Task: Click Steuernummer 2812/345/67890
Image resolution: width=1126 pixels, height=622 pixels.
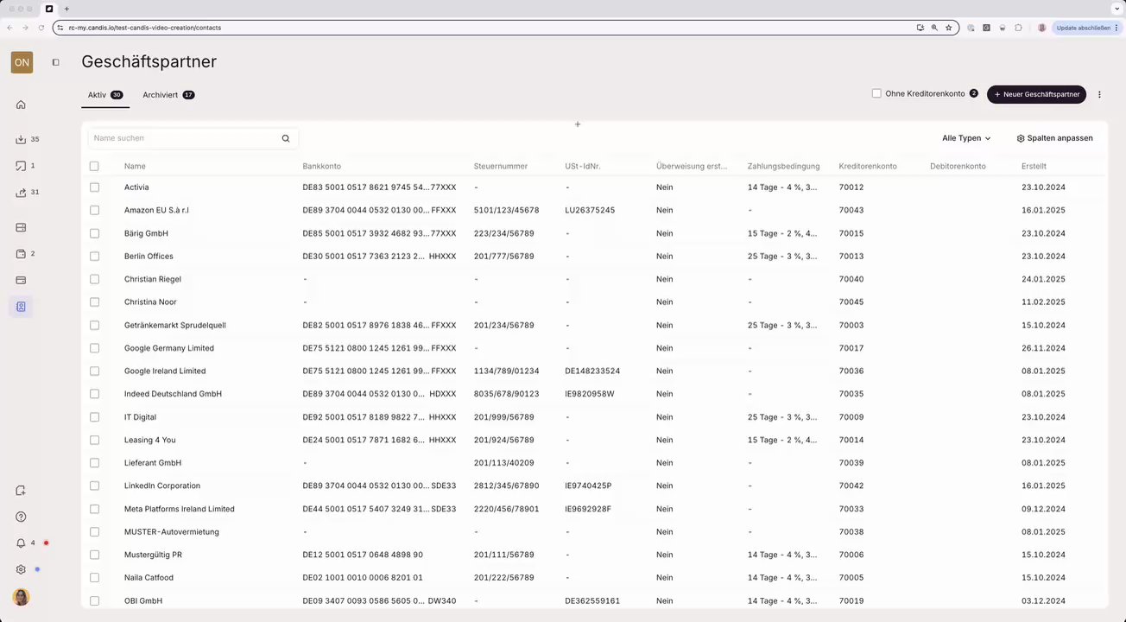Action: [x=506, y=486]
